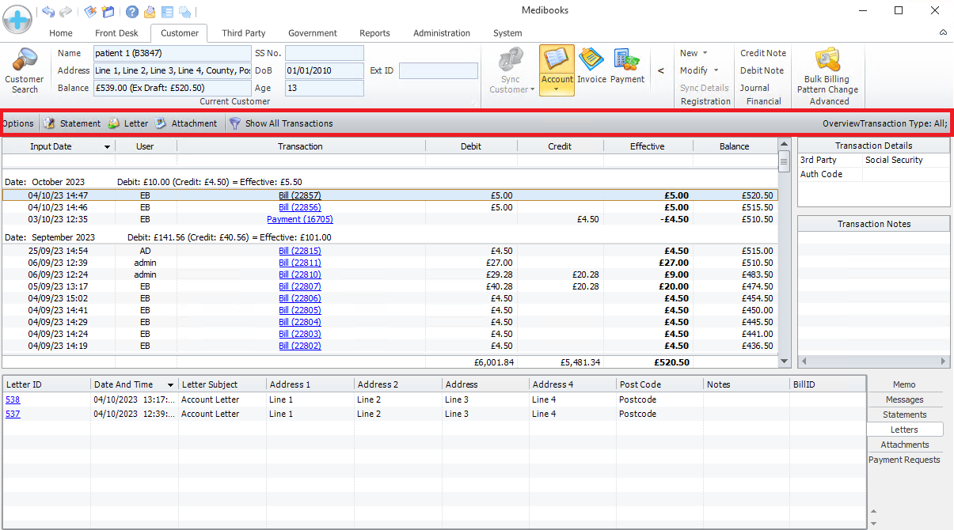Click the blue help question mark icon
Viewport: 954px width, 530px height.
click(x=132, y=12)
